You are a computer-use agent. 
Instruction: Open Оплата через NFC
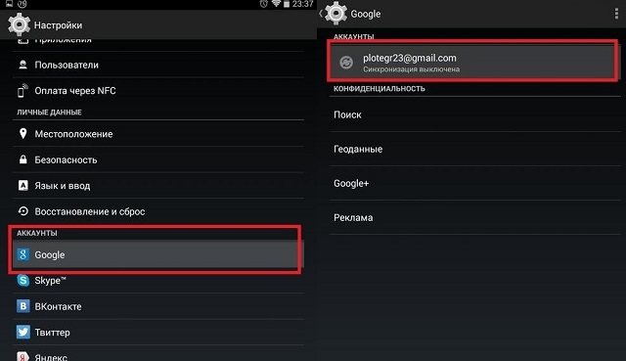point(158,91)
